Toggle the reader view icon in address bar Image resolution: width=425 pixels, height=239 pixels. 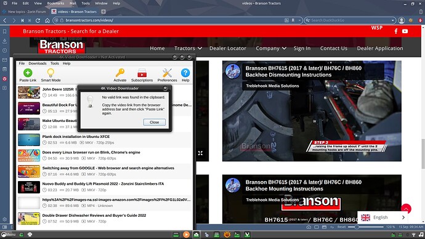tap(286, 20)
